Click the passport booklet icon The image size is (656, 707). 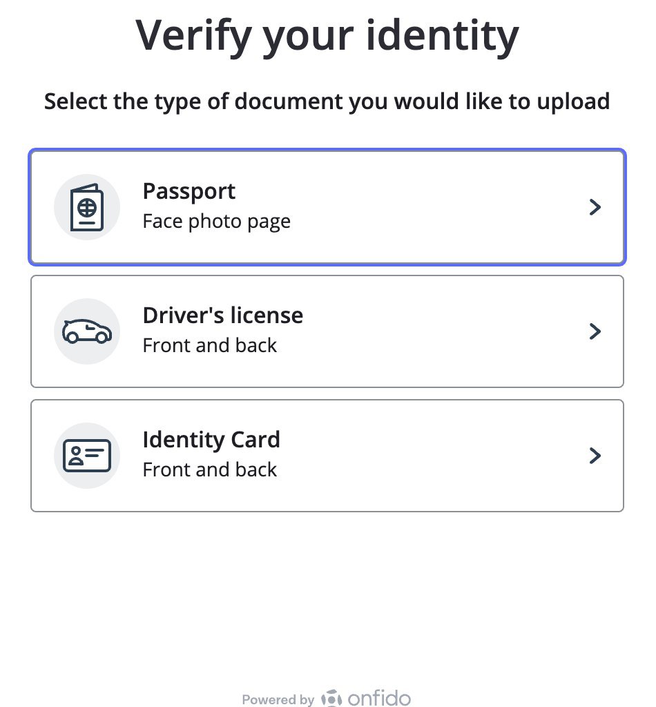click(87, 207)
